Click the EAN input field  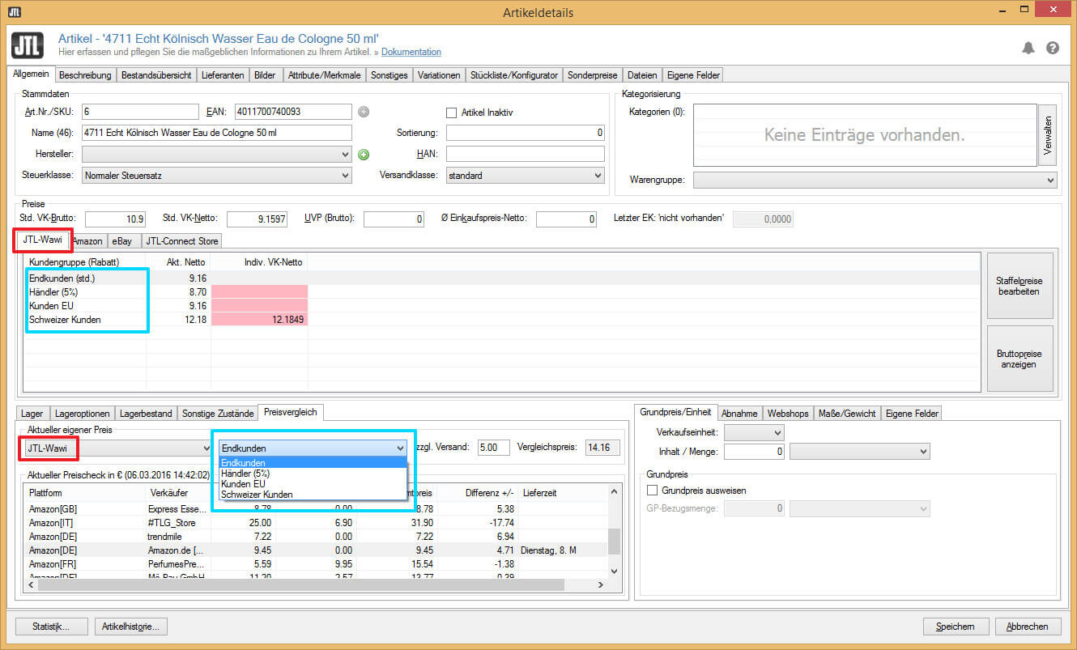coord(293,112)
